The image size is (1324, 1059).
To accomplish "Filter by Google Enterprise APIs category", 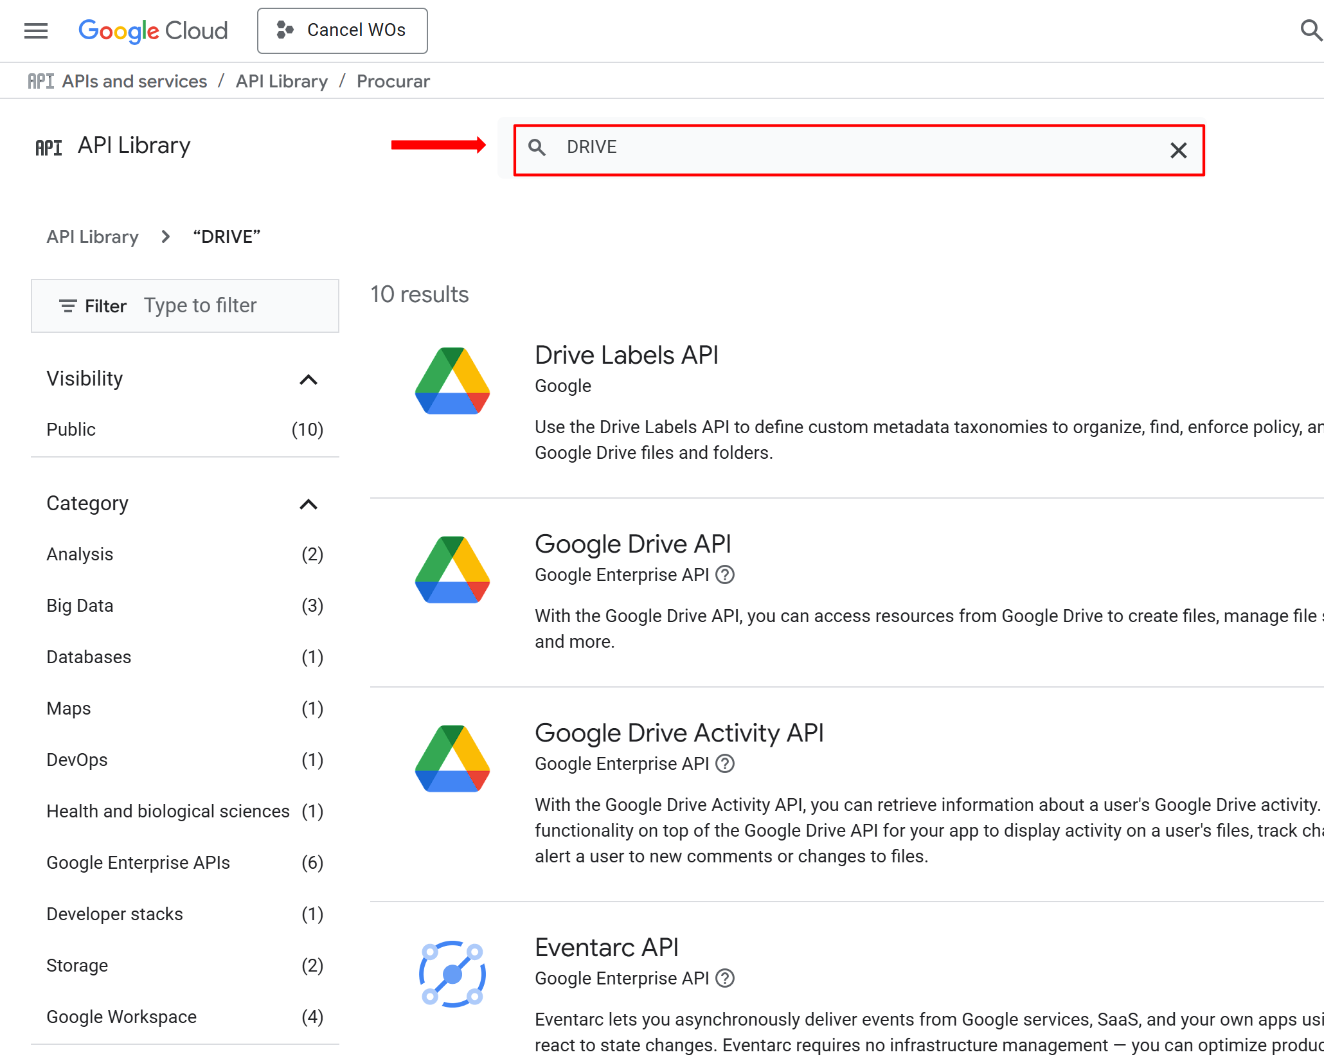I will [x=138, y=862].
